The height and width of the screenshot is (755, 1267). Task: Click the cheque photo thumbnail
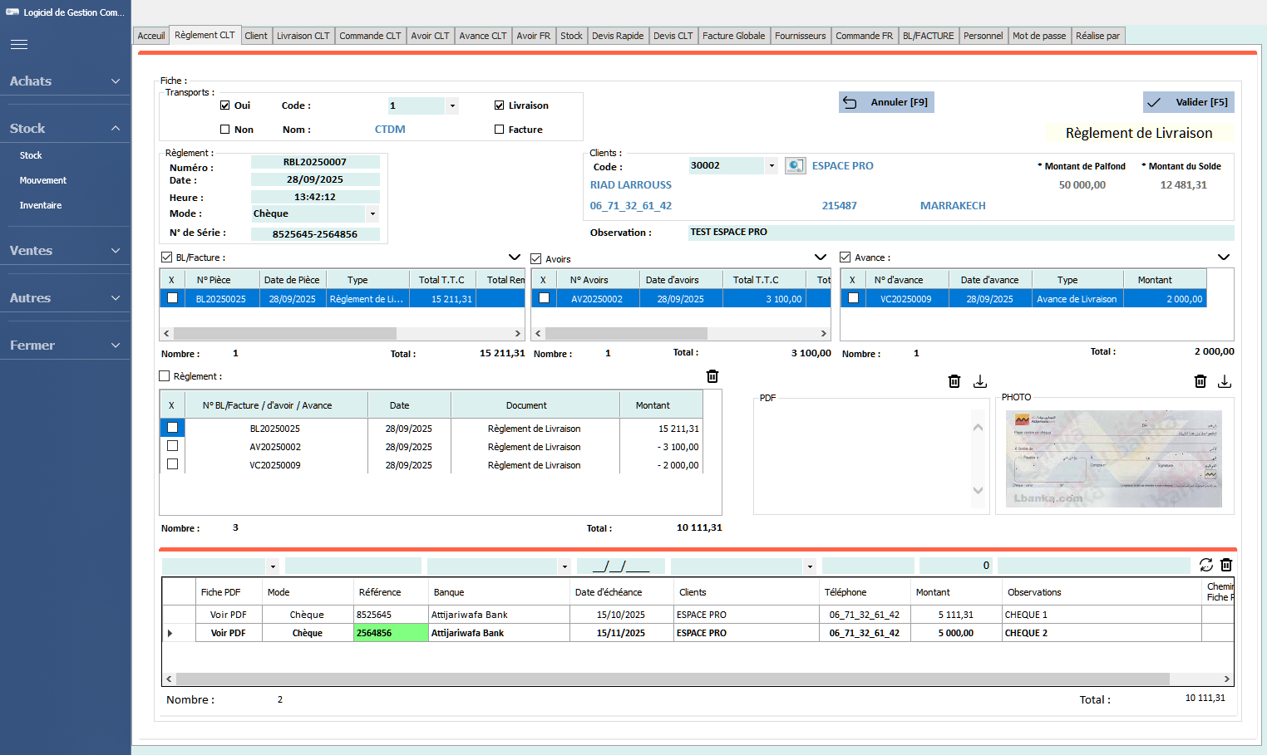click(x=1114, y=458)
